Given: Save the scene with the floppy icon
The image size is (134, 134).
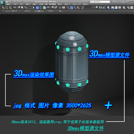Looking at the screenshot, I should point(12,1).
